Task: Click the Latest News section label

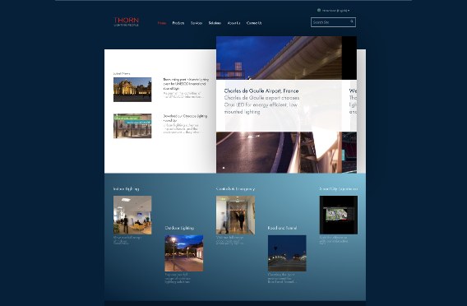Action: (122, 73)
